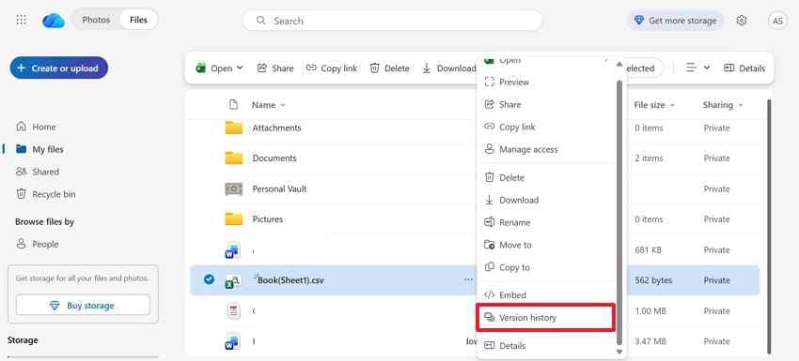The image size is (799, 361).
Task: Click into the Search field
Action: tap(392, 21)
